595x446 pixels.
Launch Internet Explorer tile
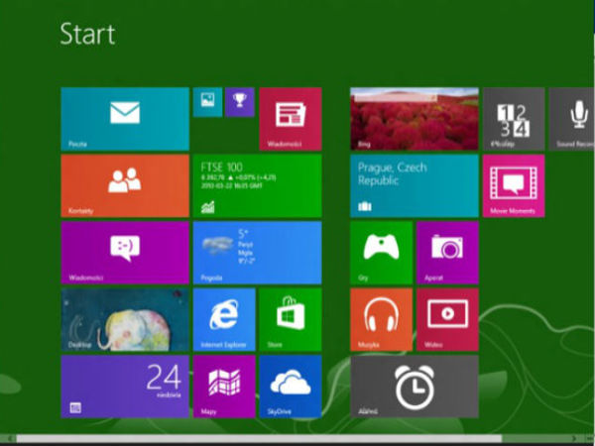[224, 320]
